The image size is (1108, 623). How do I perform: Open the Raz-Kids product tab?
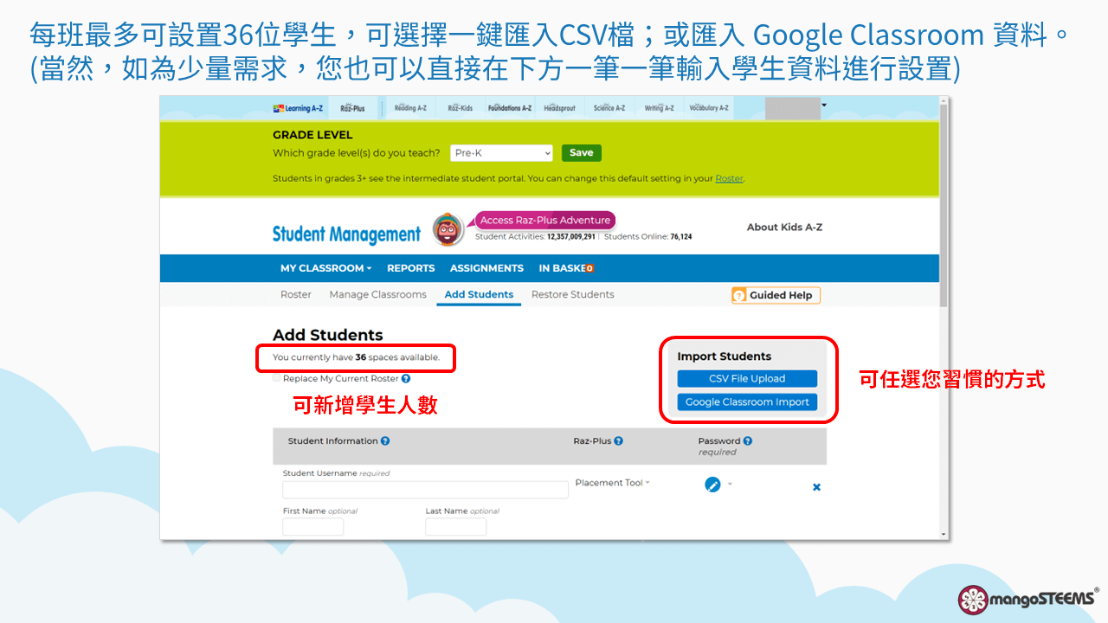pos(460,108)
